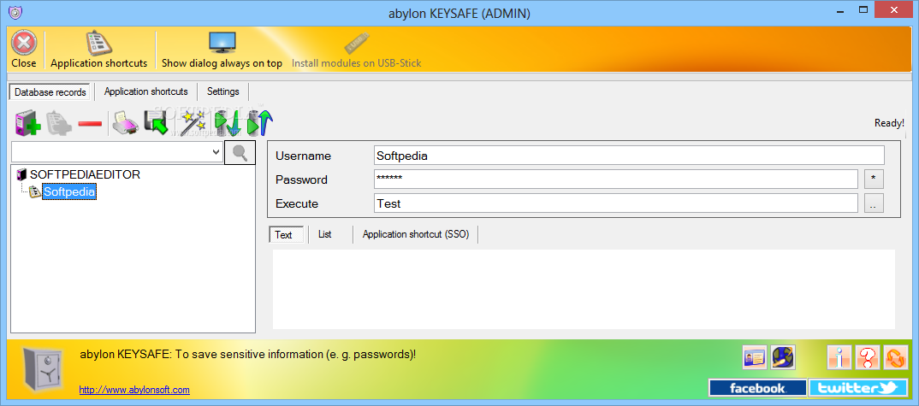Open the search combo box dropdown arrow

[x=216, y=152]
